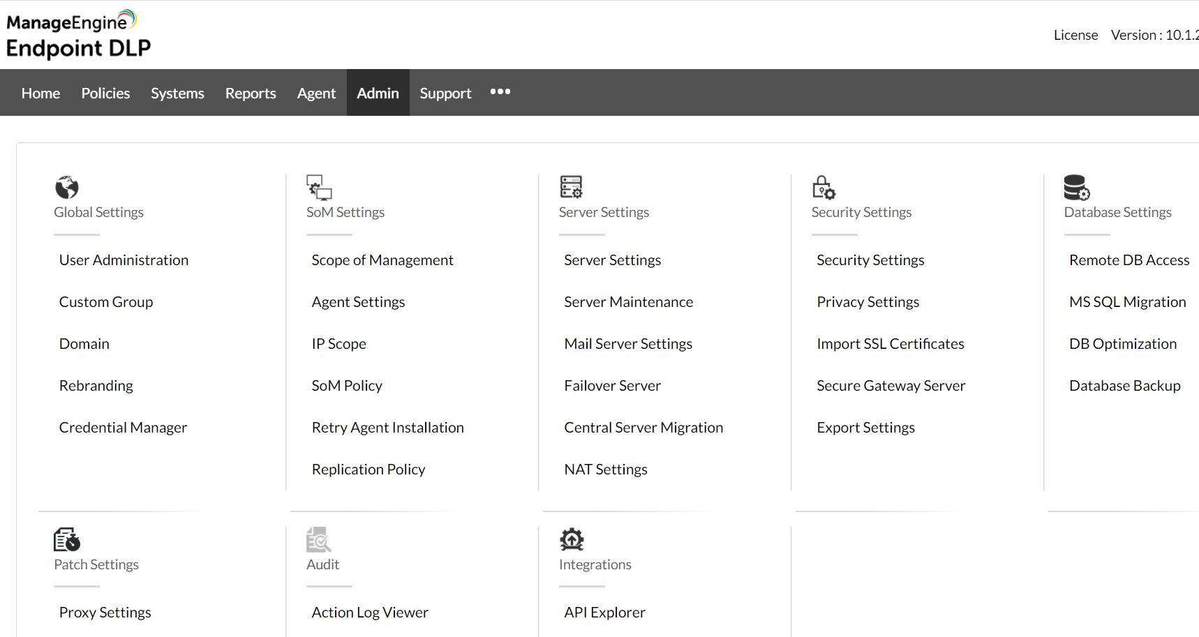The image size is (1199, 637).
Task: Open Mail Server Settings
Action: (628, 344)
